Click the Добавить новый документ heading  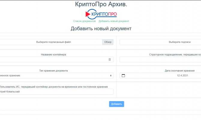point(101,28)
